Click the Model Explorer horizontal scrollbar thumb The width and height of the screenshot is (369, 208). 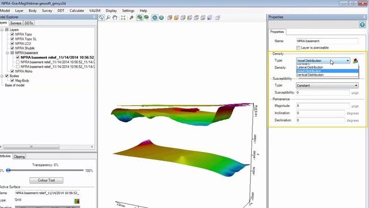click(x=31, y=147)
